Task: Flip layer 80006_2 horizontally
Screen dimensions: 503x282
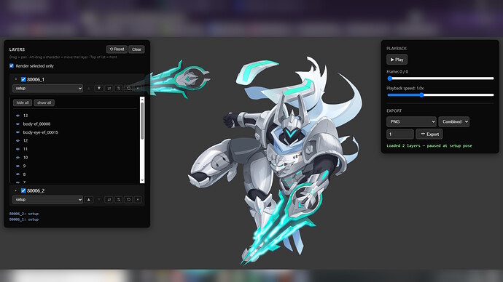Action: tap(109, 200)
